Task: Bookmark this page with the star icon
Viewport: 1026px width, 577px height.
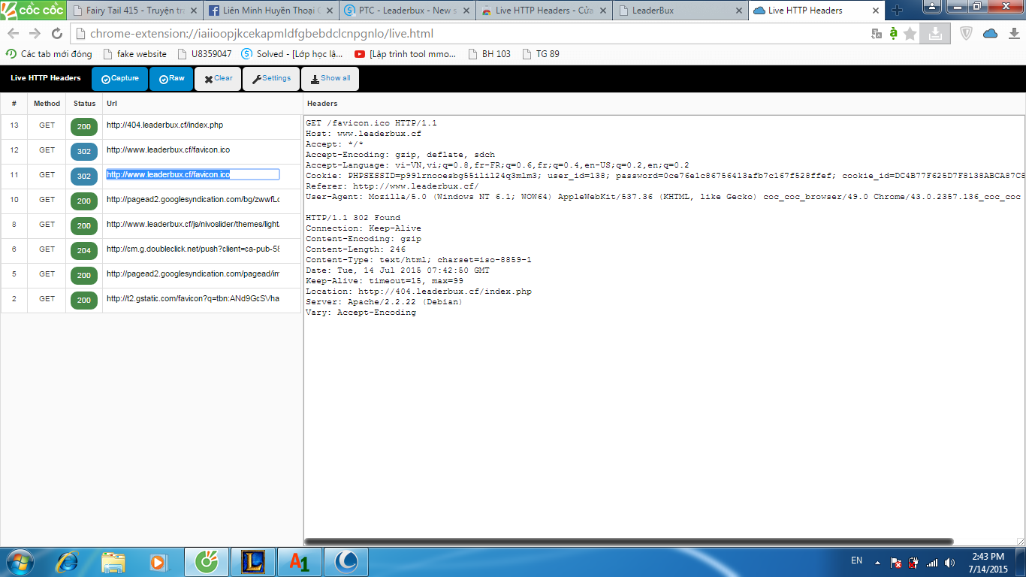Action: point(910,34)
